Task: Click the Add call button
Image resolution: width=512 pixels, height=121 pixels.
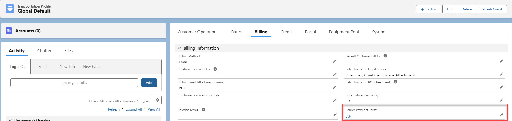Action: pyautogui.click(x=149, y=83)
